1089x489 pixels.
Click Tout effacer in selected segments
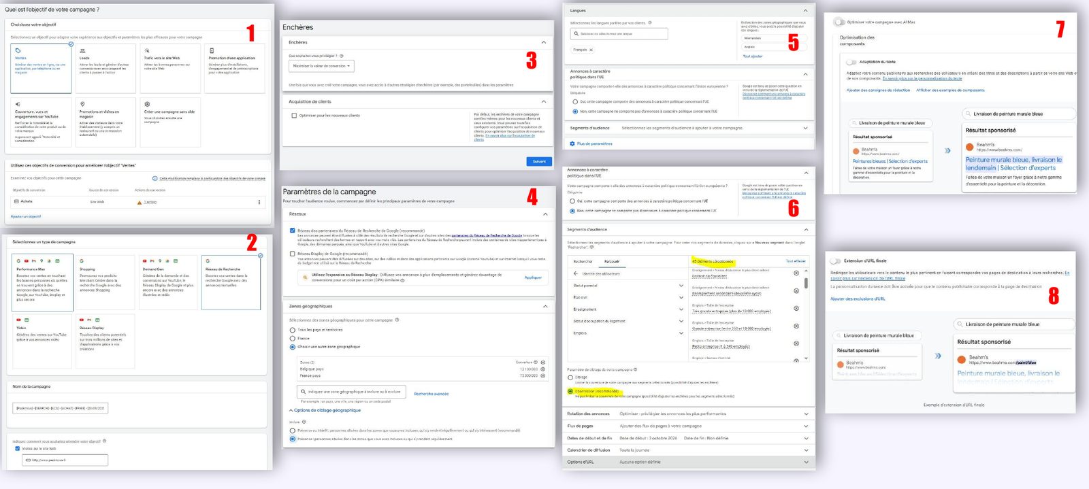coord(796,261)
